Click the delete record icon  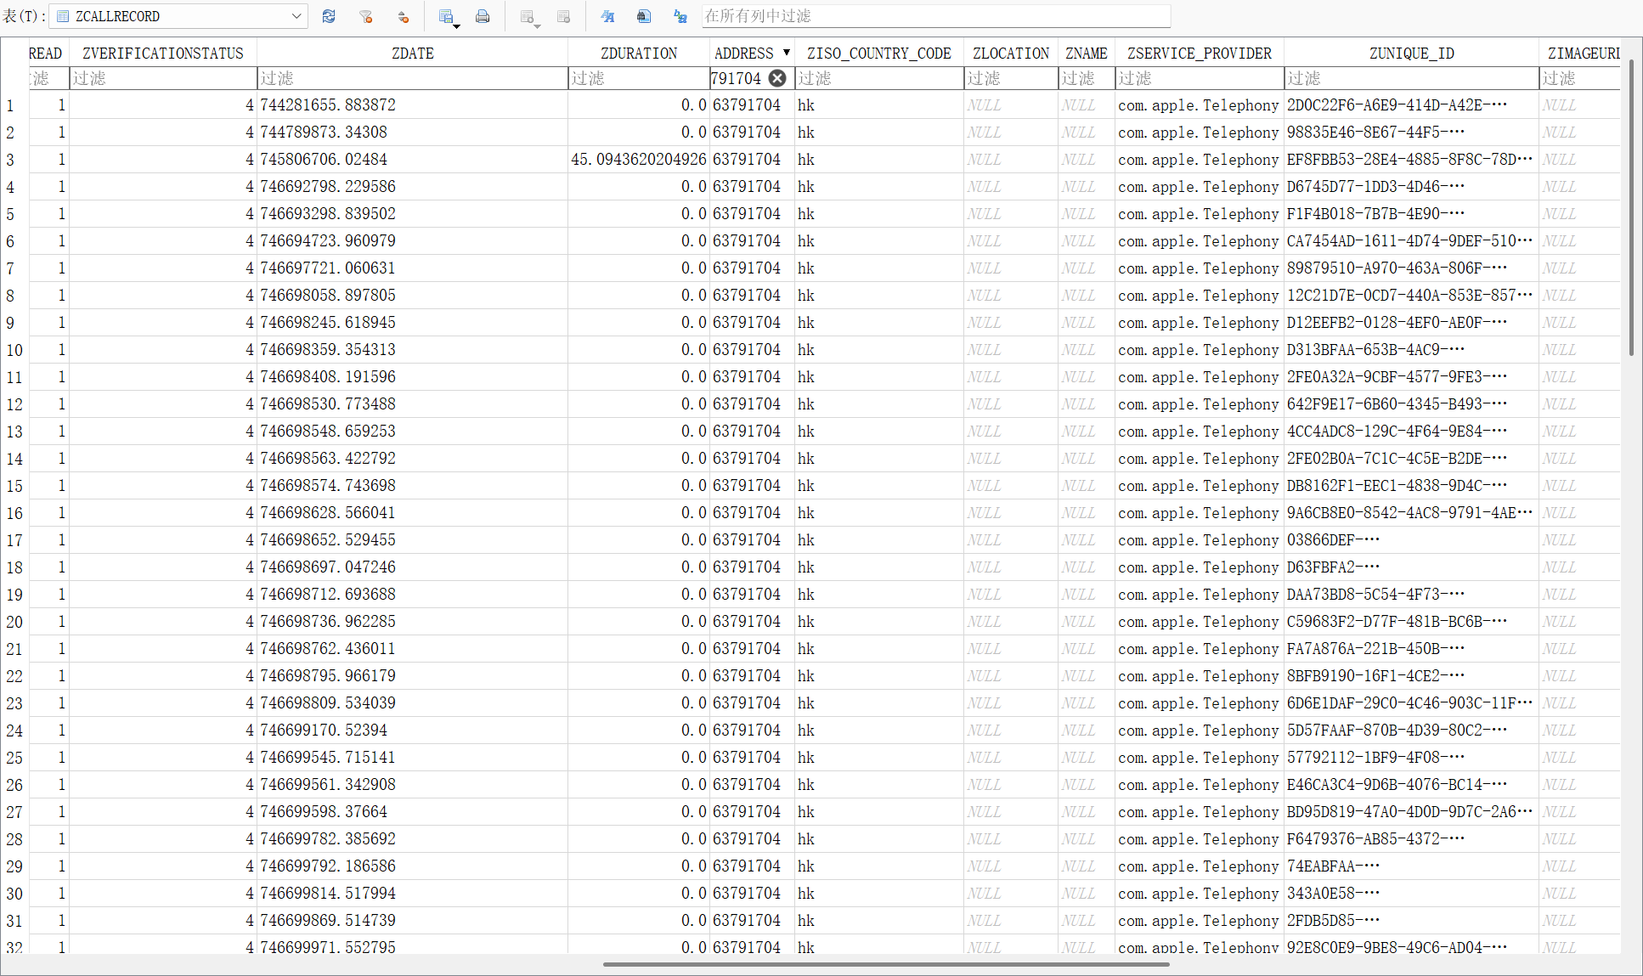[x=563, y=16]
